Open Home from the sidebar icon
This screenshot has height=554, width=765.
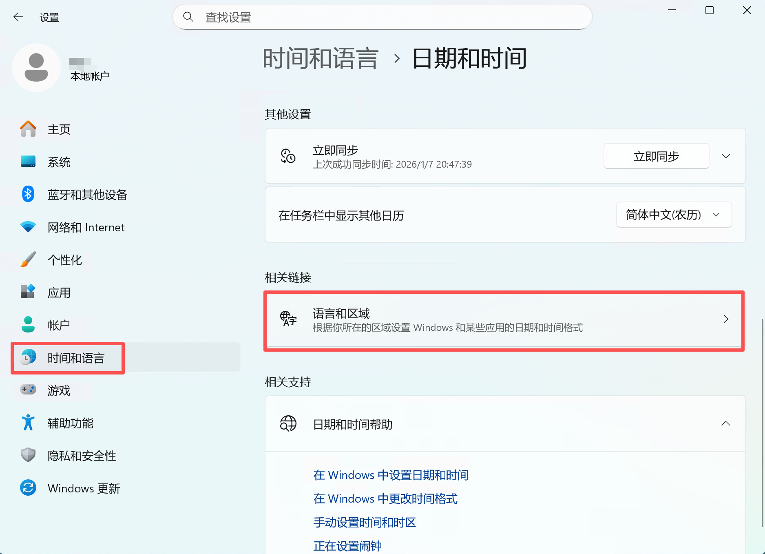(28, 129)
